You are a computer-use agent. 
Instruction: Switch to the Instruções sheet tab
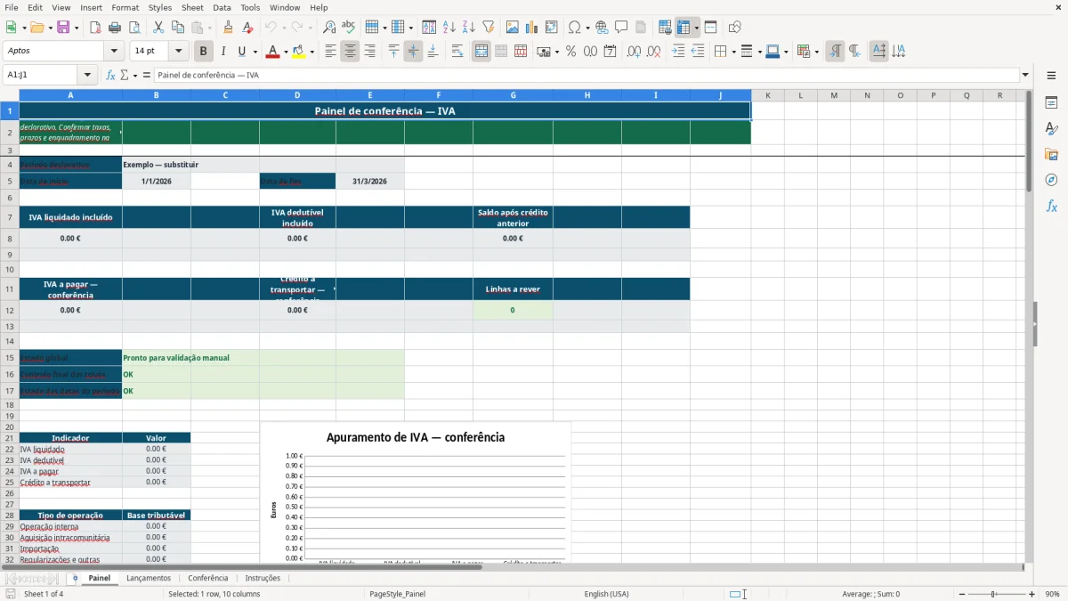(x=263, y=578)
